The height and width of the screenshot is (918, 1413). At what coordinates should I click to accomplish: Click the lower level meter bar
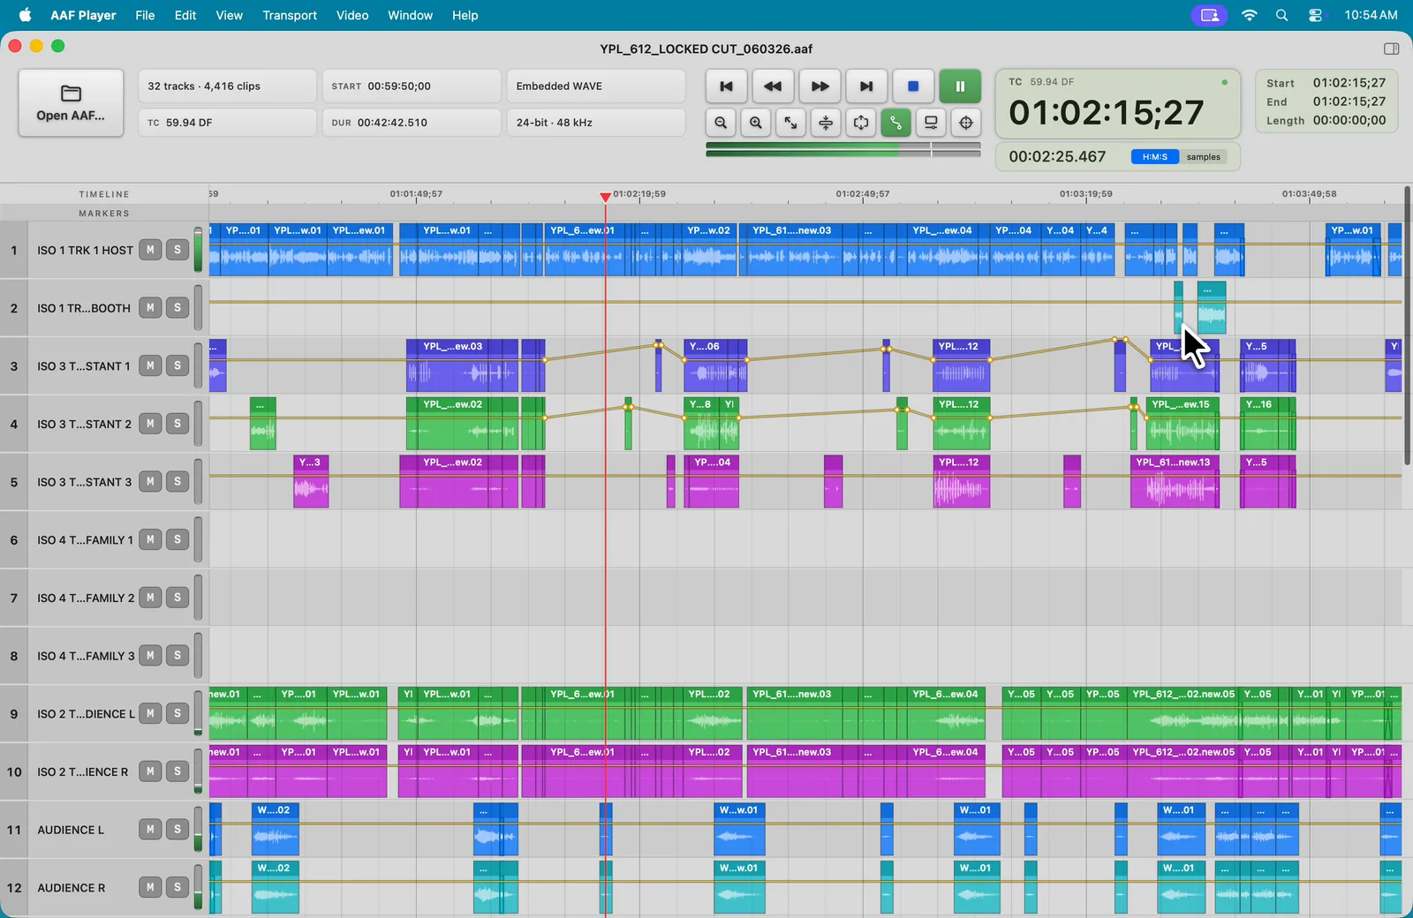tap(843, 154)
